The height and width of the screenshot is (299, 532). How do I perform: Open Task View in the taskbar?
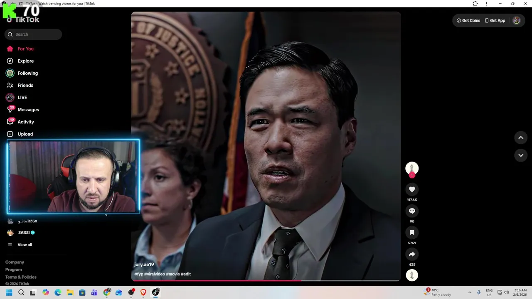pos(33,292)
